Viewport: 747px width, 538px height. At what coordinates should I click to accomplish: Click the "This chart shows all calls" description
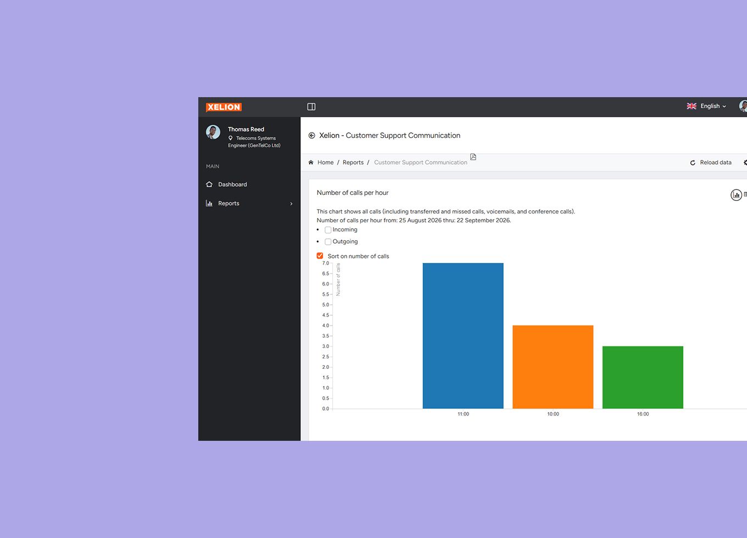coord(446,211)
